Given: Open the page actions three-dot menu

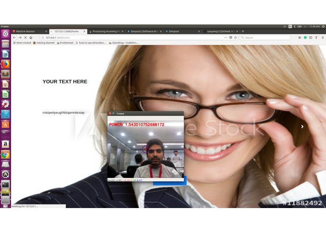Looking at the screenshot, I should pos(226,38).
